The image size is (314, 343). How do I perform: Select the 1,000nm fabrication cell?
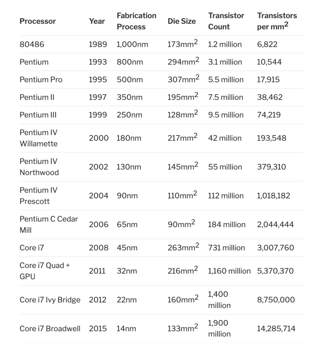point(132,44)
